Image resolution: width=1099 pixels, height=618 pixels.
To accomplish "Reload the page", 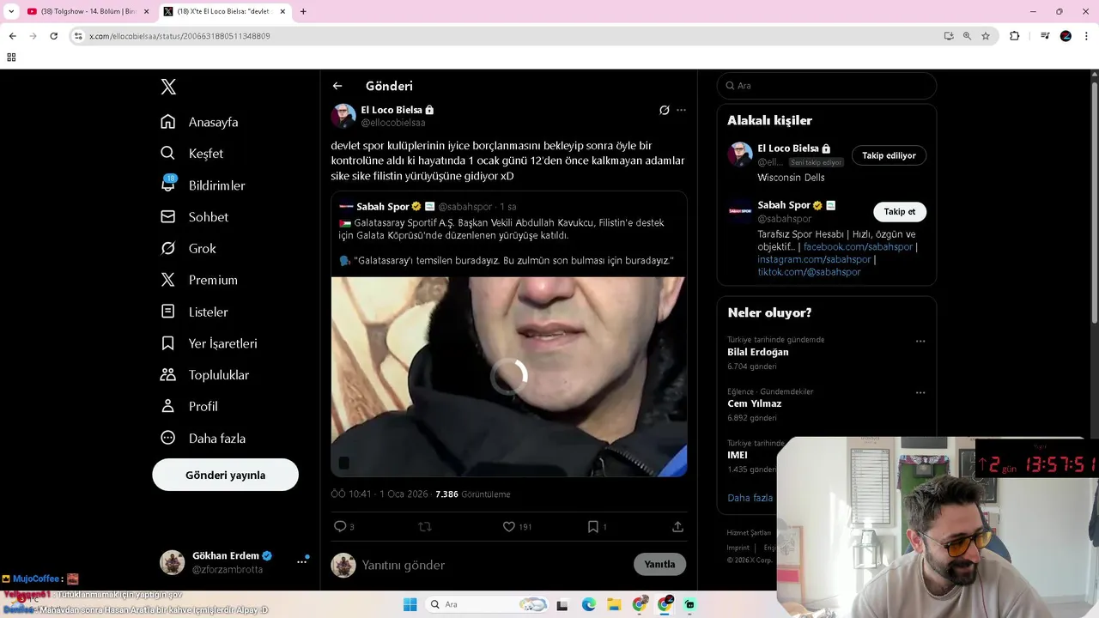I will (53, 36).
